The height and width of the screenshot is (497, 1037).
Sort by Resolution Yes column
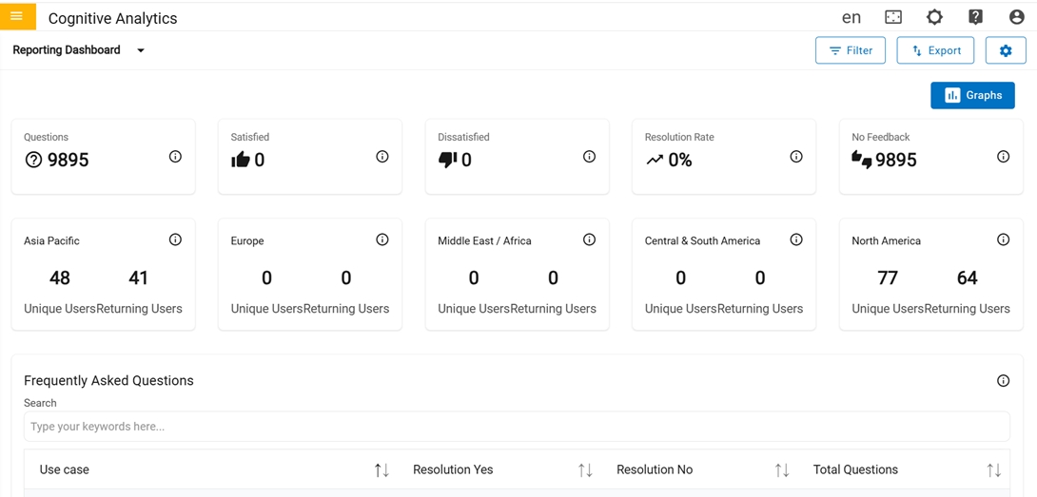pos(585,470)
